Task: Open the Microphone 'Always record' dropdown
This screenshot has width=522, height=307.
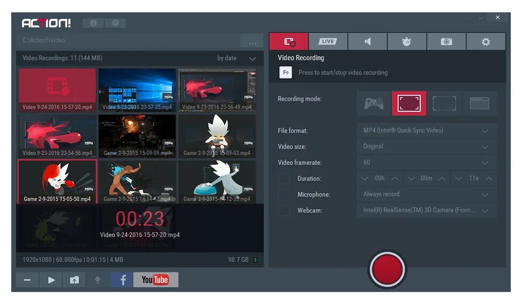Action: tap(427, 194)
